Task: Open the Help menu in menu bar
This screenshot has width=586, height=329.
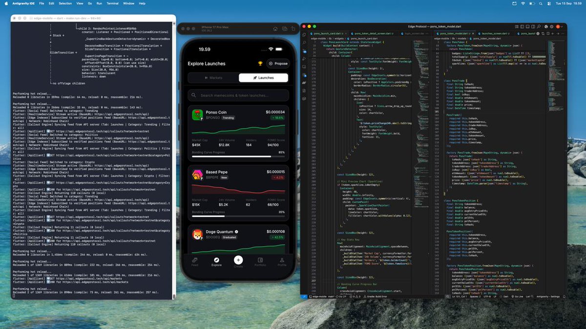Action: [142, 3]
